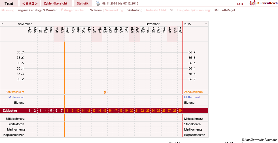278x143 pixels.
Task: Click the left Kopfschmerzen row label
Action: (x=14, y=135)
